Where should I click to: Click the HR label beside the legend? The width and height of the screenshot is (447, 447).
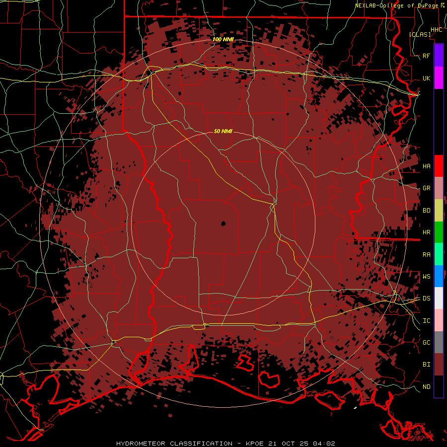pos(426,232)
